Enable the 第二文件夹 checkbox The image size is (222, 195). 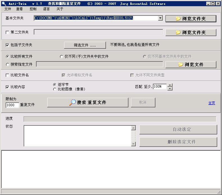click(7, 32)
